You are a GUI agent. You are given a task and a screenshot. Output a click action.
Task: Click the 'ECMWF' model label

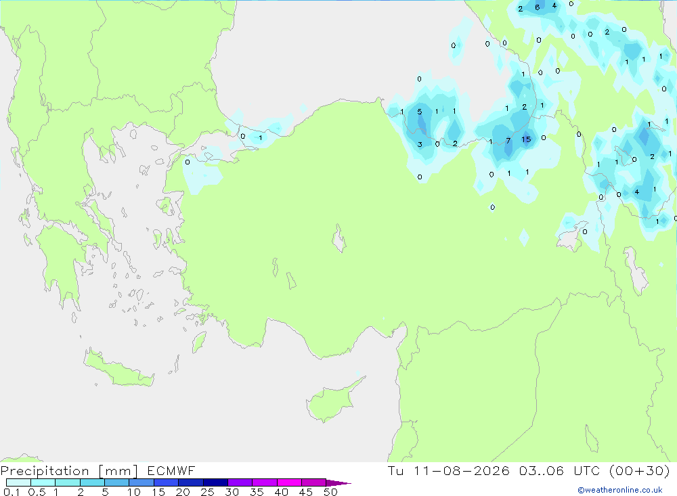tap(171, 470)
